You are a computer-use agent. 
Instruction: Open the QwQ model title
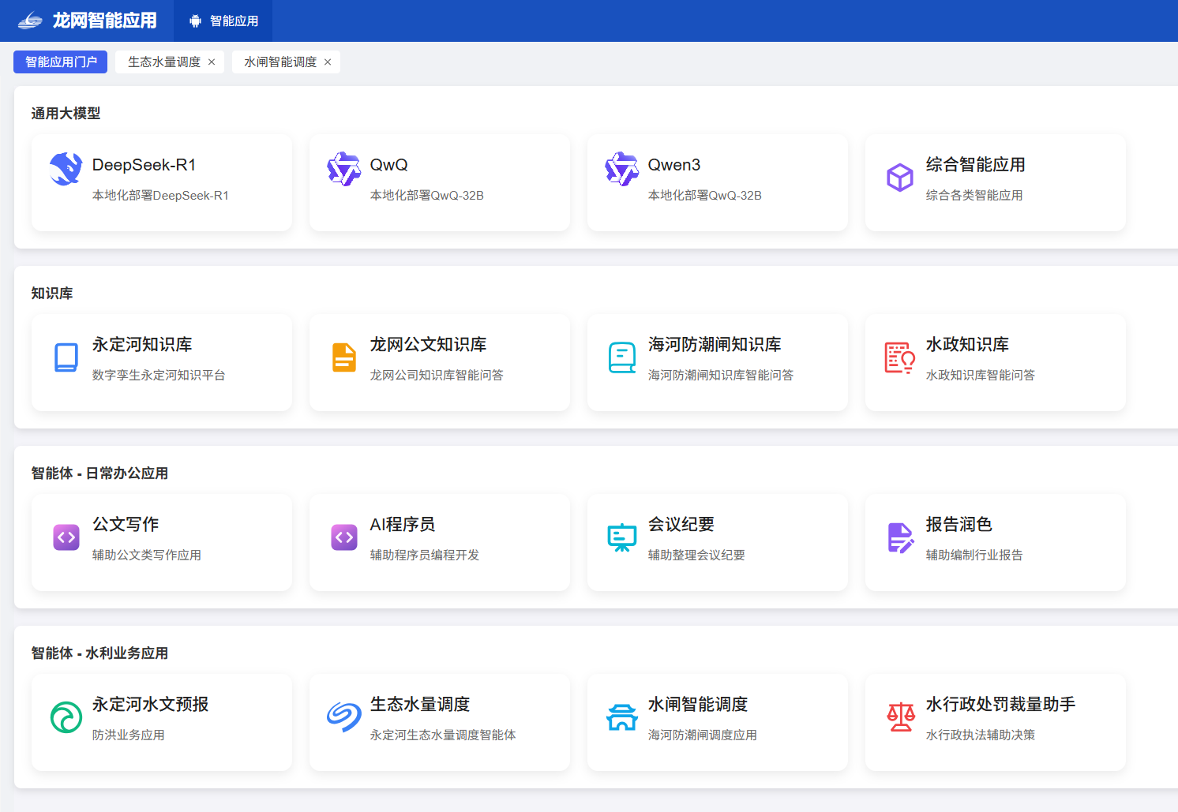[x=389, y=165]
